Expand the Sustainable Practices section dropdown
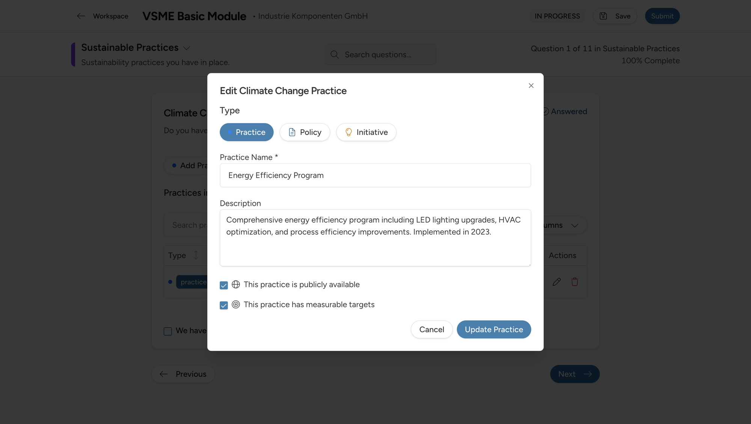 click(x=187, y=48)
